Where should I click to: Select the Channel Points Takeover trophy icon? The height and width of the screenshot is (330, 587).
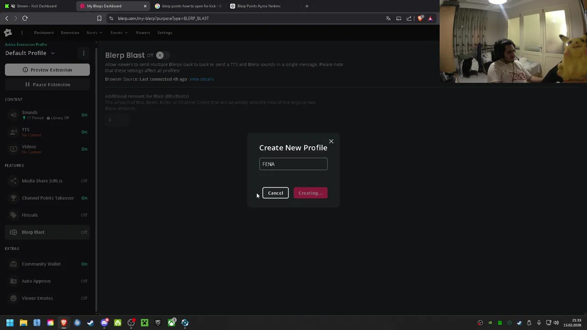(13, 198)
